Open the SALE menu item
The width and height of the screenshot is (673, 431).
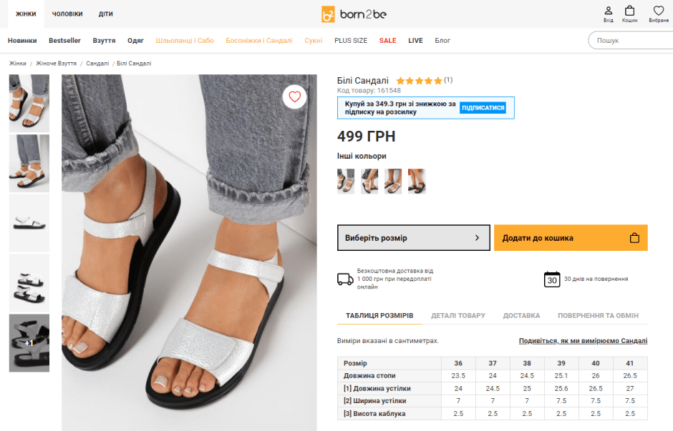pos(387,41)
